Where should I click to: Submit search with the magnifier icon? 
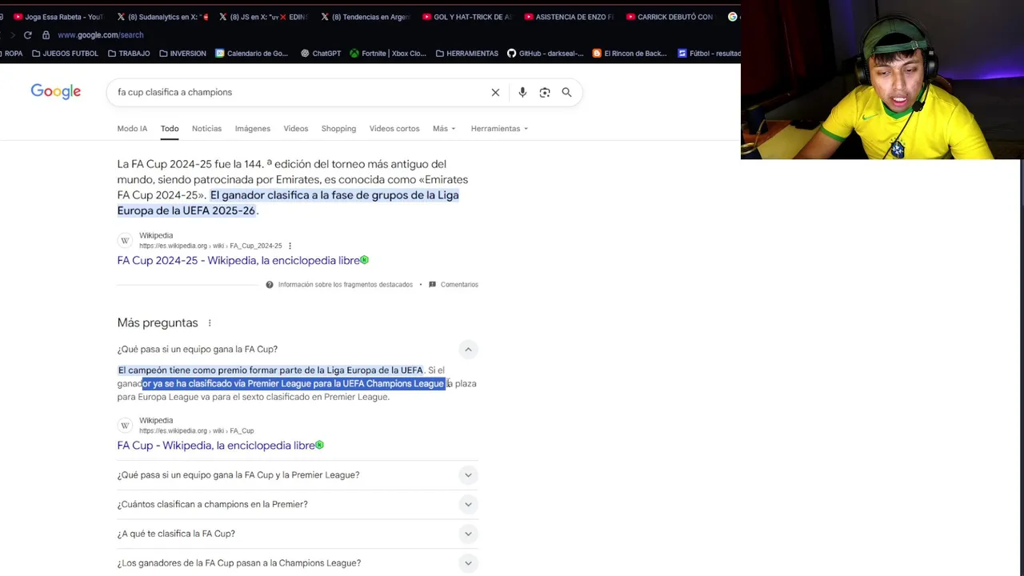(566, 92)
